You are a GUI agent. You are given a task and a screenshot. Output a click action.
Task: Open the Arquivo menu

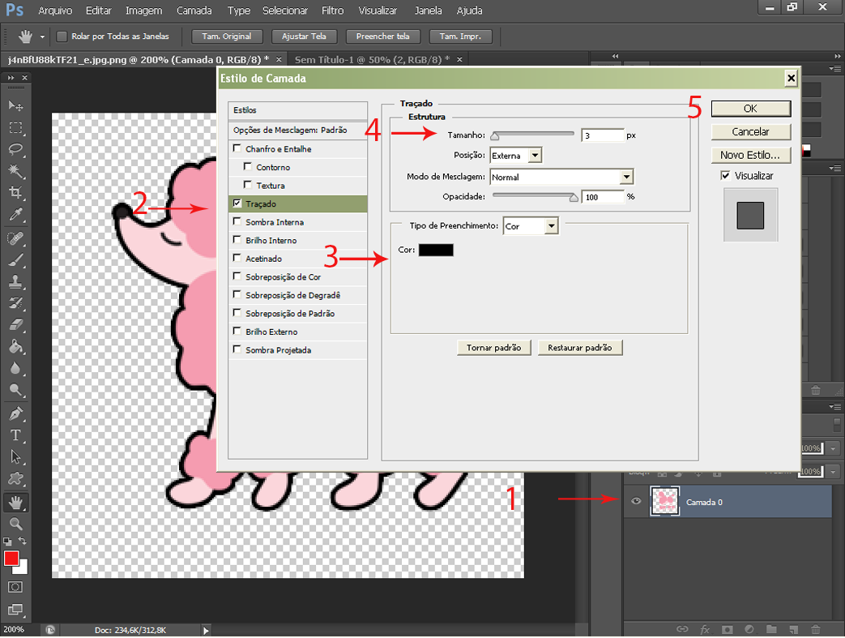(55, 11)
